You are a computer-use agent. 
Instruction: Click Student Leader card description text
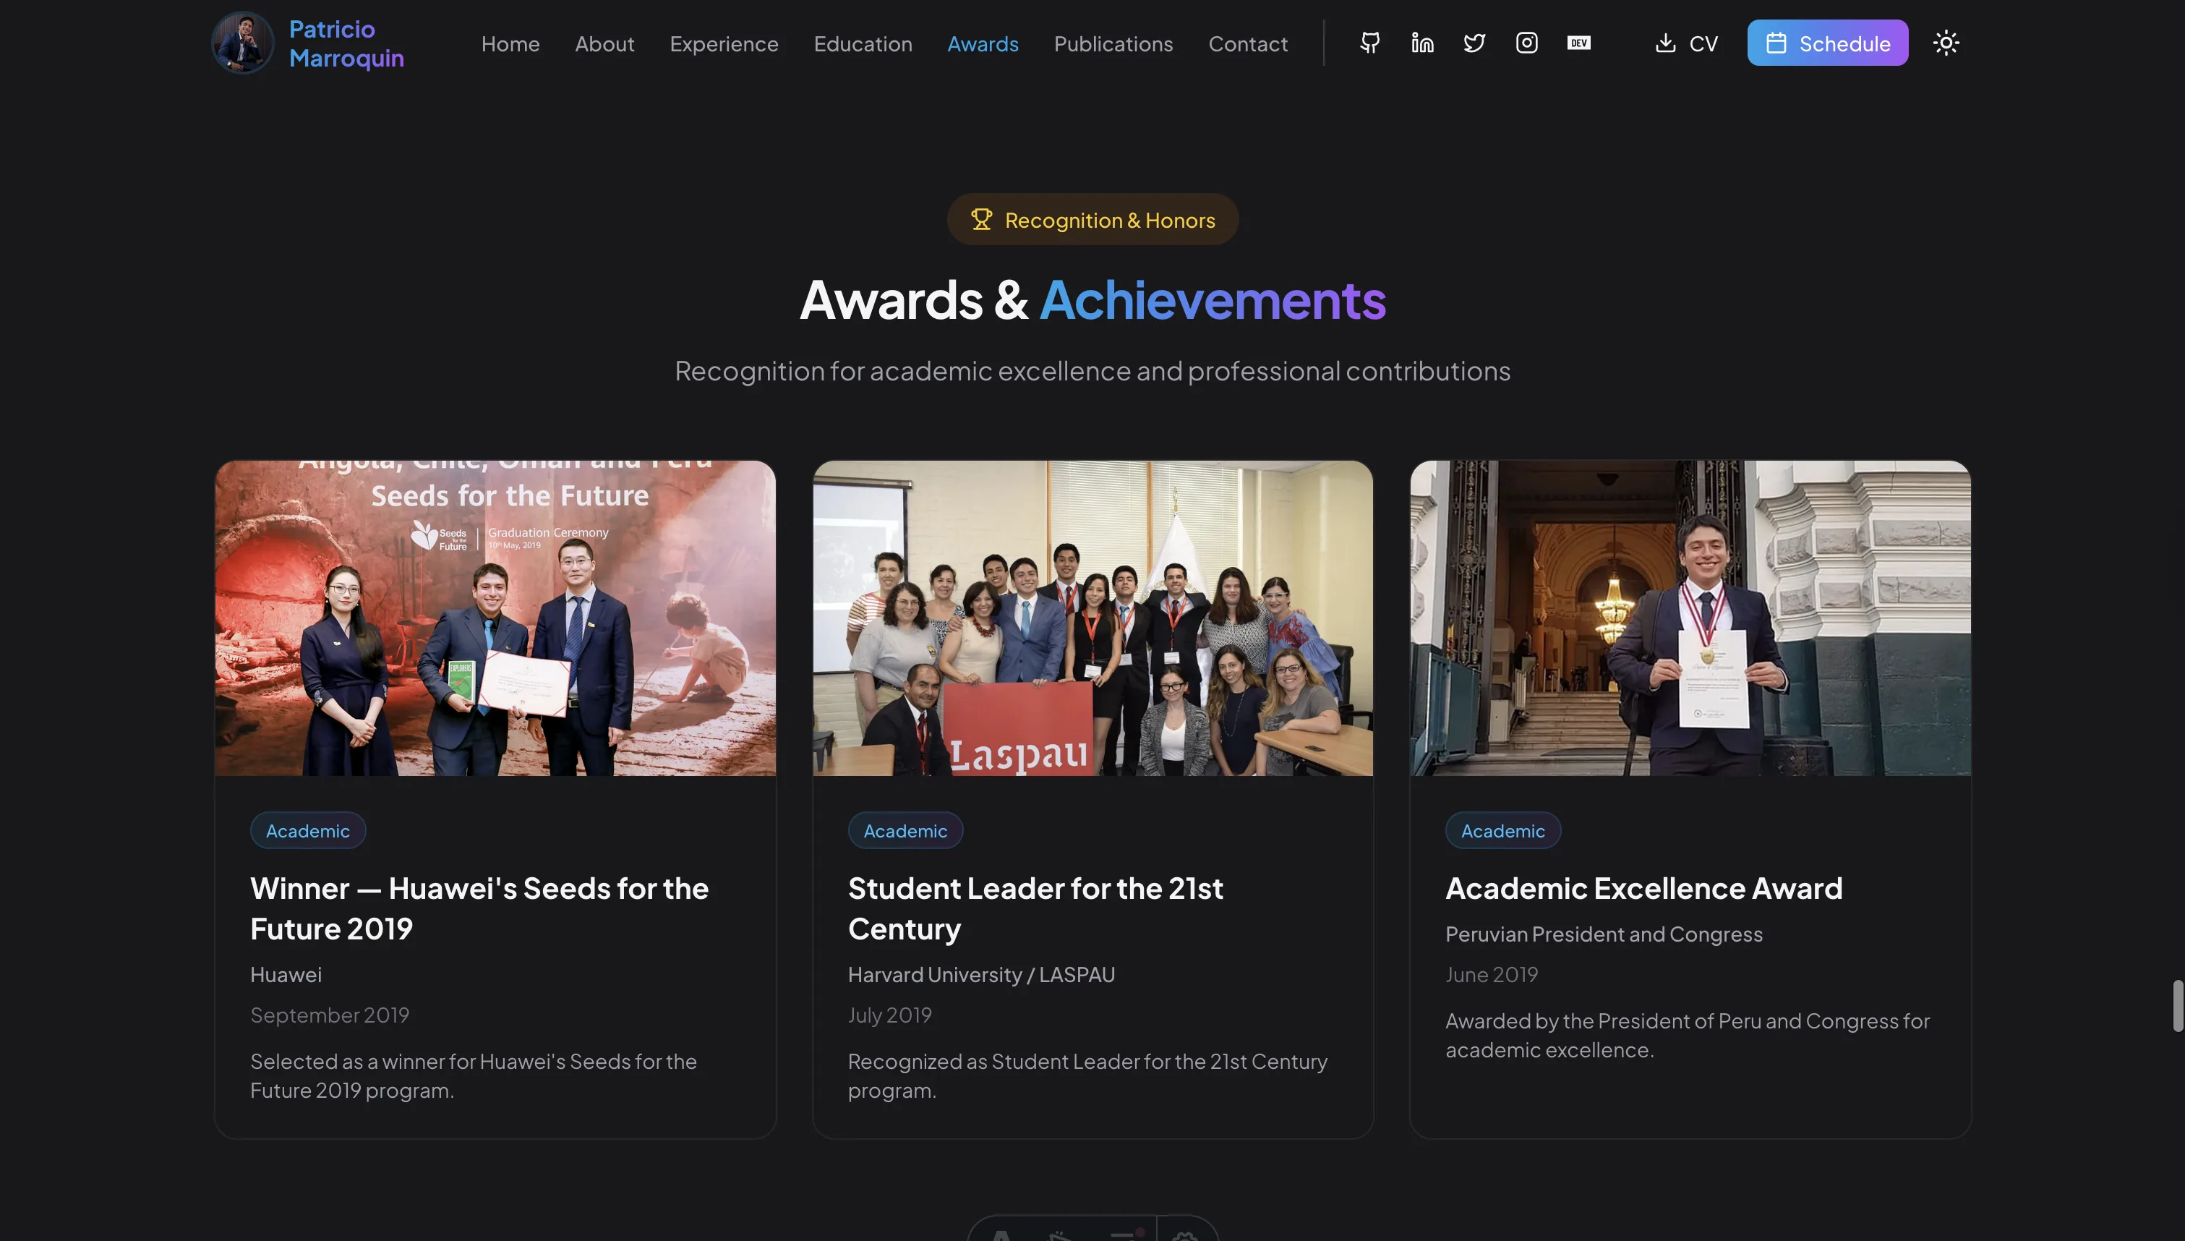1087,1075
